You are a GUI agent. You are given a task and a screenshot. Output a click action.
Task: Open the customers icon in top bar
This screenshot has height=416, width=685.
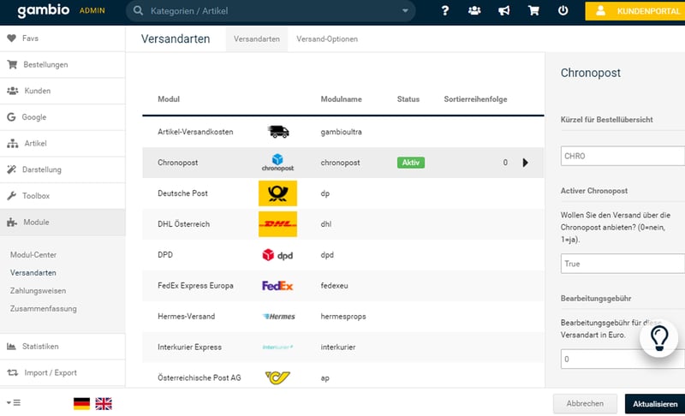[474, 11]
